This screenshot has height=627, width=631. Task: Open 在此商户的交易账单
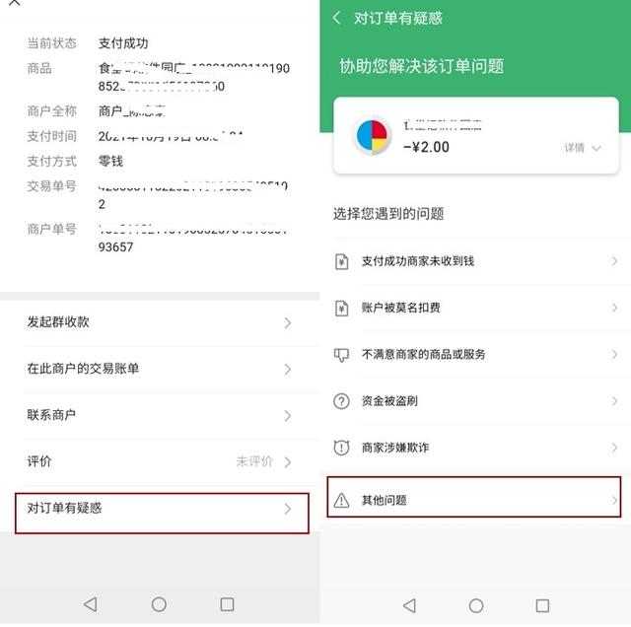click(160, 369)
